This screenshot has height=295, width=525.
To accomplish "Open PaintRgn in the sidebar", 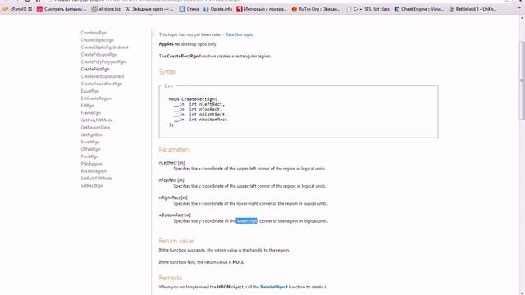I will pyautogui.click(x=89, y=157).
